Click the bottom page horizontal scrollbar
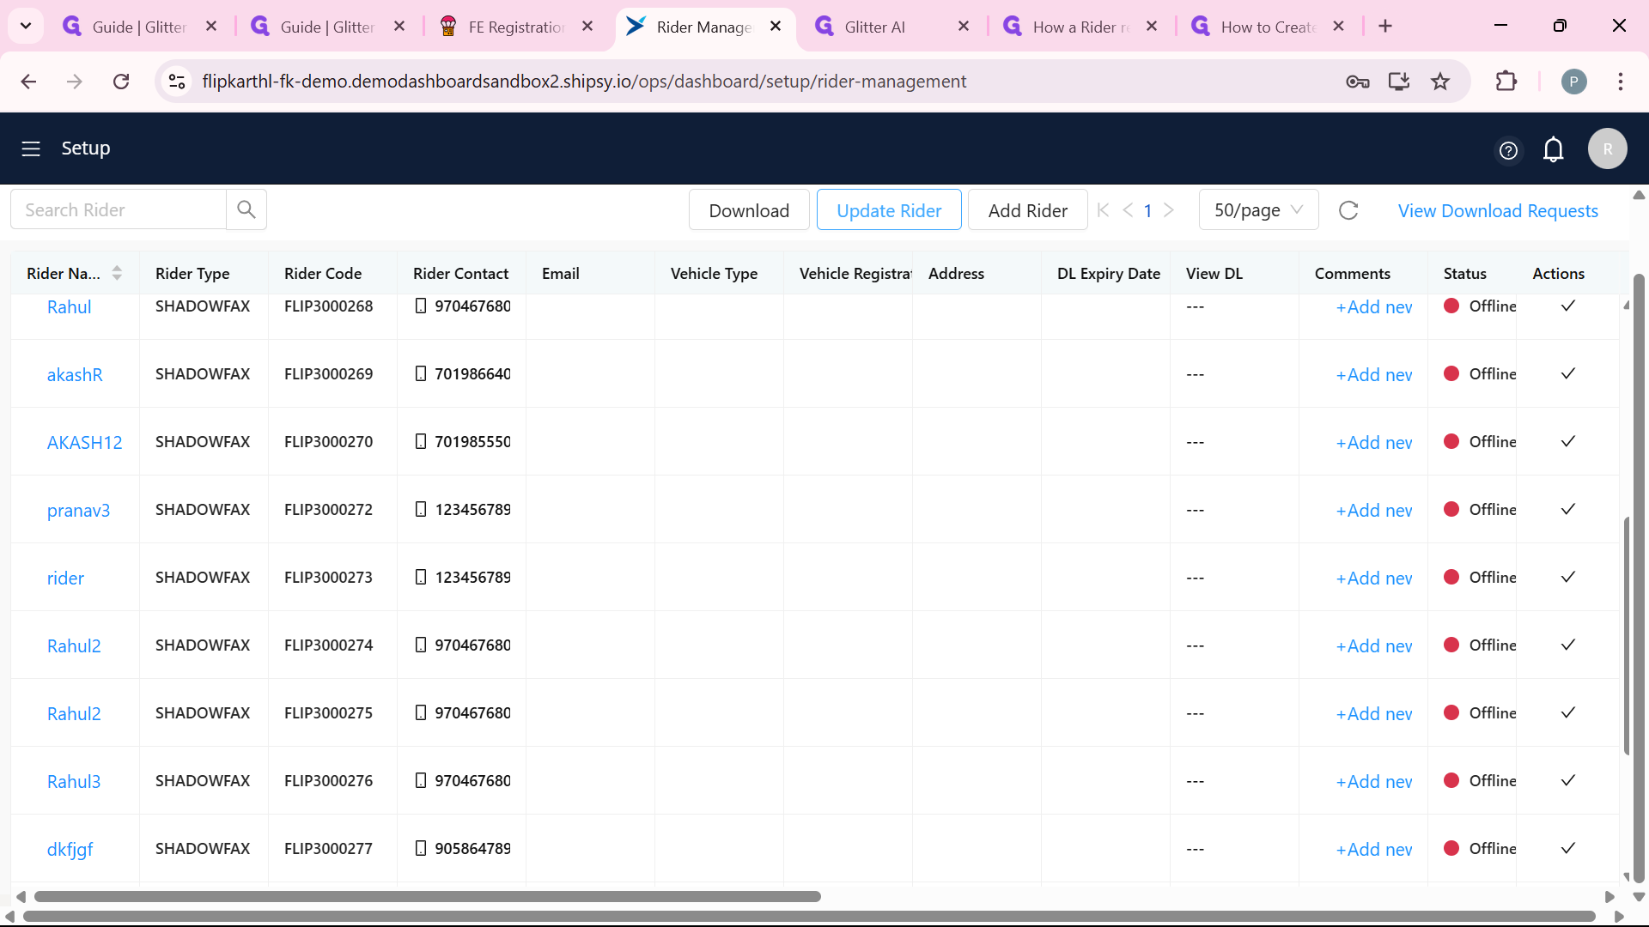The image size is (1649, 927). tap(809, 917)
